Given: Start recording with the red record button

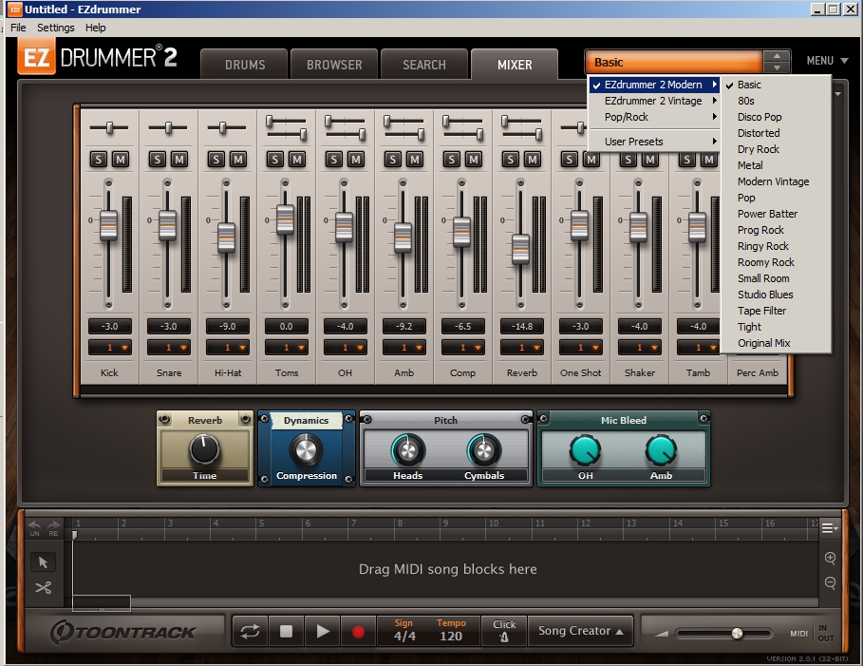Looking at the screenshot, I should (358, 631).
